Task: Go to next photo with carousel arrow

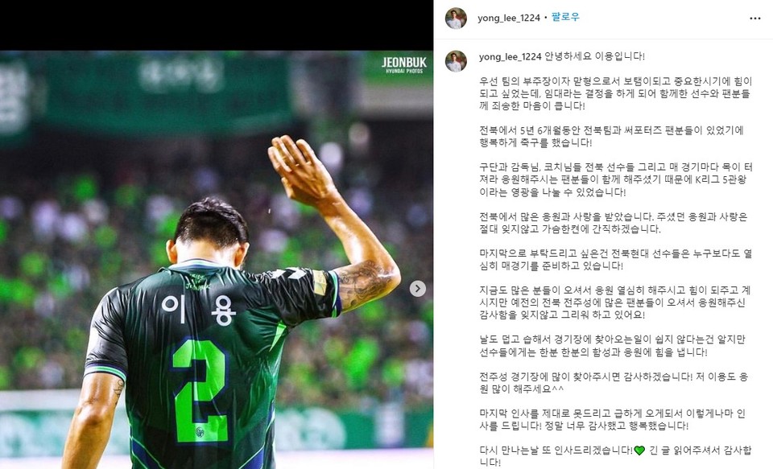Action: [x=418, y=289]
